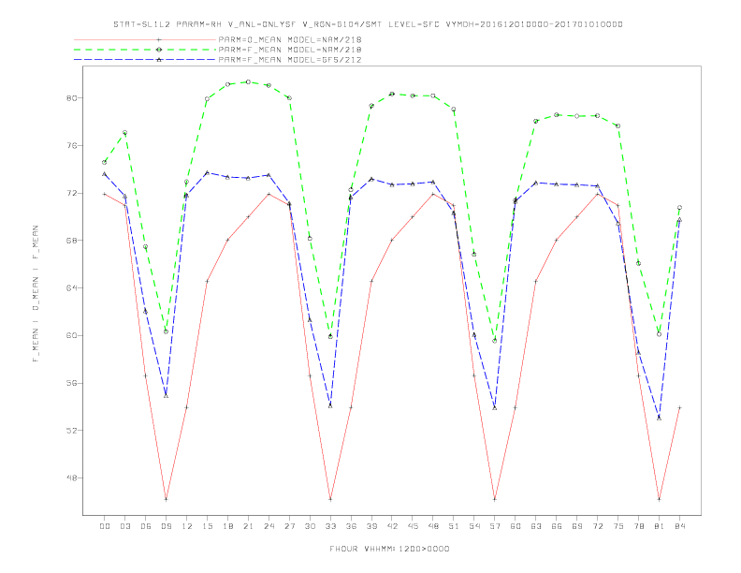This screenshot has width=741, height=573.
Task: Click the chart title starting STAT=SL1L2
Action: coord(368,24)
